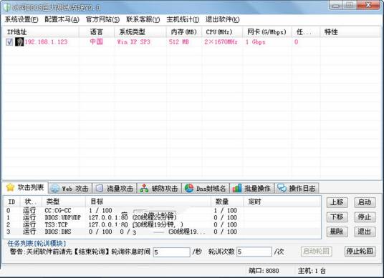This screenshot has width=384, height=278.
Task: Select the task row DDOS:UDPUDP
Action: coord(162,217)
